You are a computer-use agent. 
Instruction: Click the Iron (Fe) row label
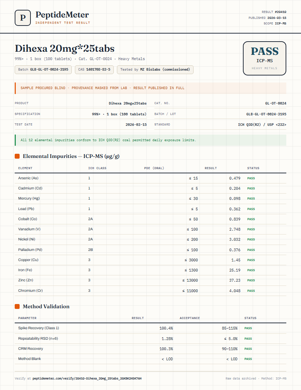(25, 270)
